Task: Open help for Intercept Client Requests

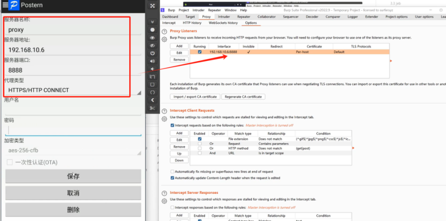Action: click(x=164, y=111)
